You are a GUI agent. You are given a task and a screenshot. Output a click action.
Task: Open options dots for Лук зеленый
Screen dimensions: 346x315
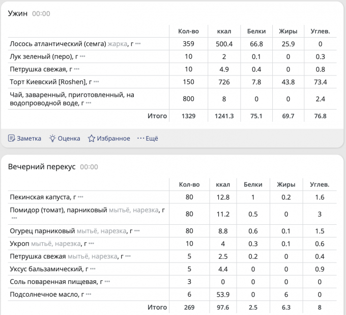[x=83, y=57]
